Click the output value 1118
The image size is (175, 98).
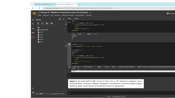coord(73,69)
